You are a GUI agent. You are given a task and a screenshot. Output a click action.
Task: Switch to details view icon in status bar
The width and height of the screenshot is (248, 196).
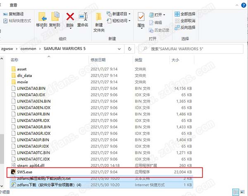(x=236, y=192)
